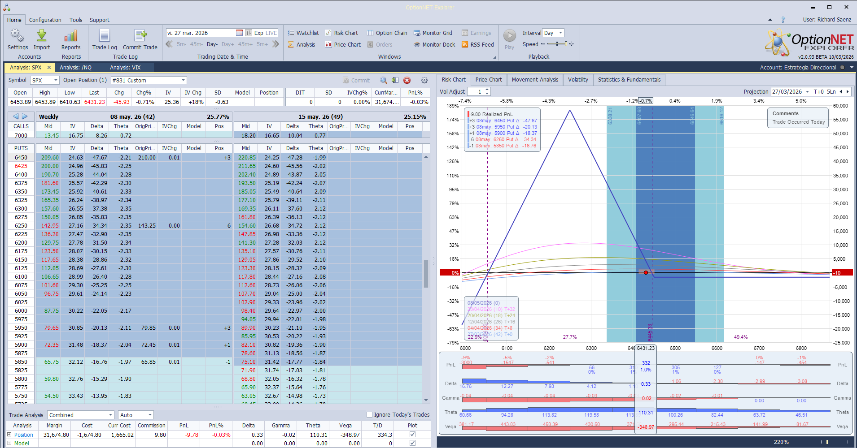Expand the #831 Custom position dropdown
The image size is (857, 448).
(x=182, y=80)
